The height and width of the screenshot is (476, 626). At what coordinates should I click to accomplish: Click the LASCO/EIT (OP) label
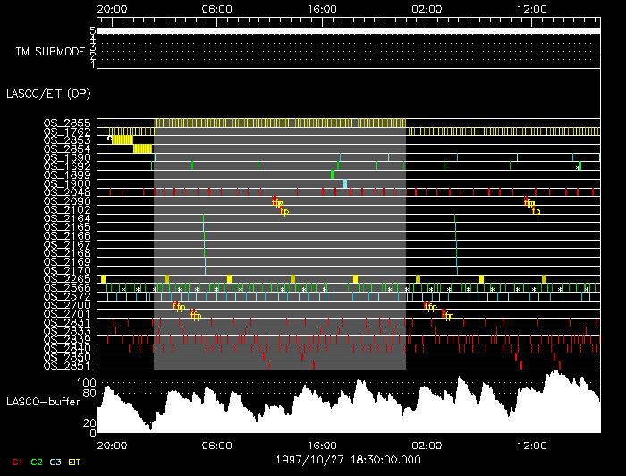coord(48,94)
